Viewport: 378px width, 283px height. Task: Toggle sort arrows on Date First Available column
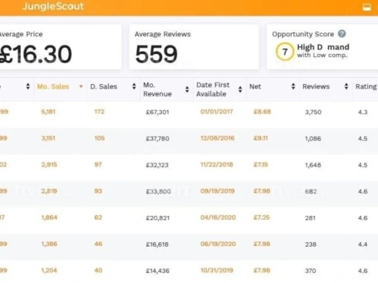[x=240, y=89]
